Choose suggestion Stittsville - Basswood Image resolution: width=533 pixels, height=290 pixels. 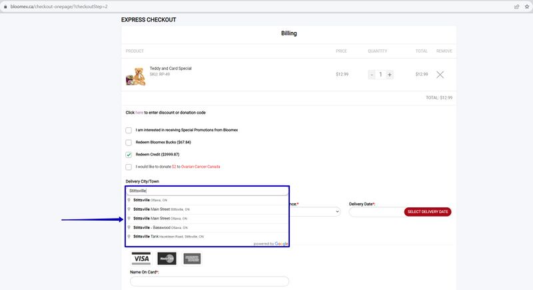click(x=207, y=227)
